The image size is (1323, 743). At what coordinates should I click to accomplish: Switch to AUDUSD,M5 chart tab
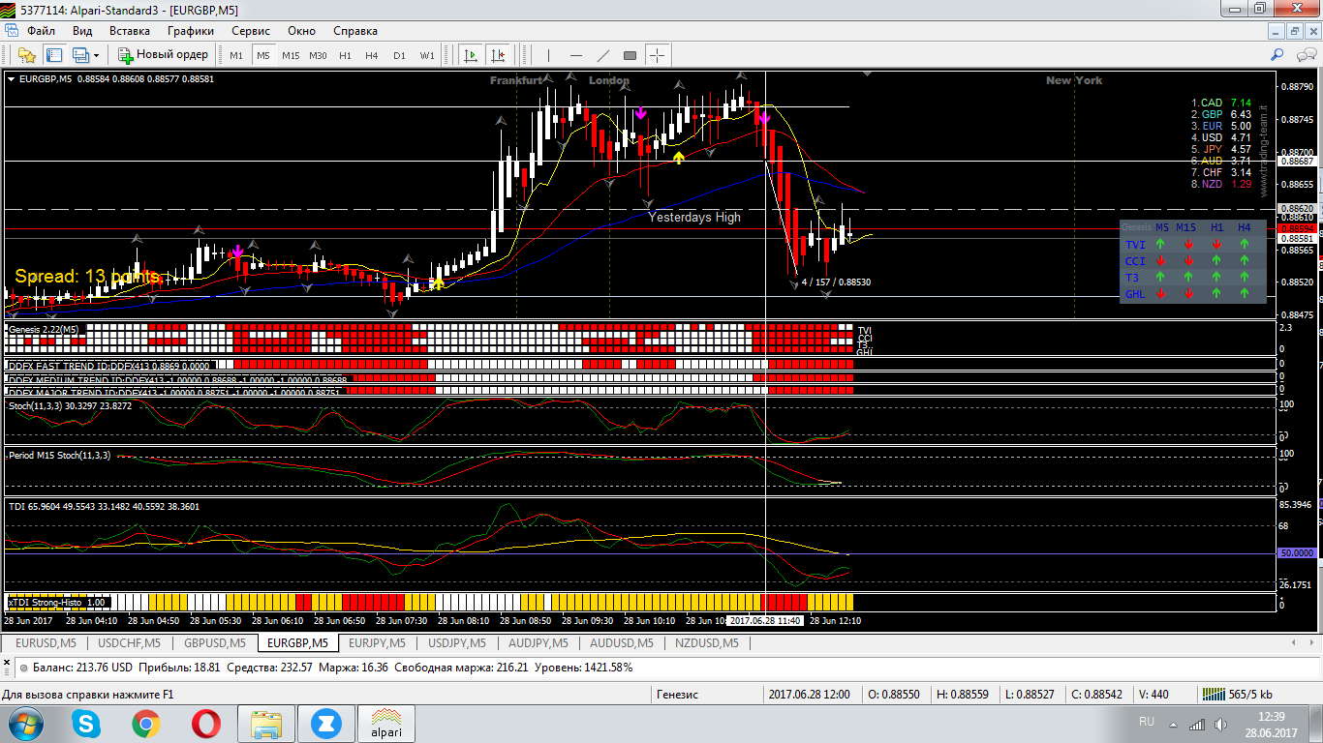(x=623, y=642)
